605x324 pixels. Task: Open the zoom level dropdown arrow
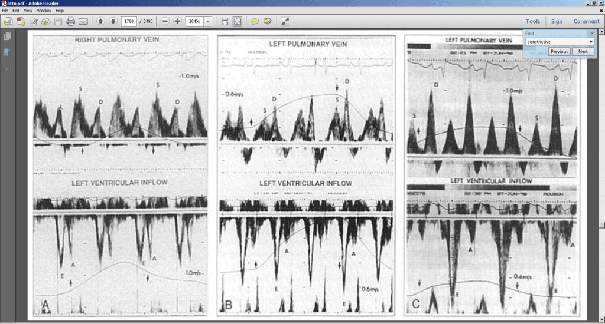(207, 22)
